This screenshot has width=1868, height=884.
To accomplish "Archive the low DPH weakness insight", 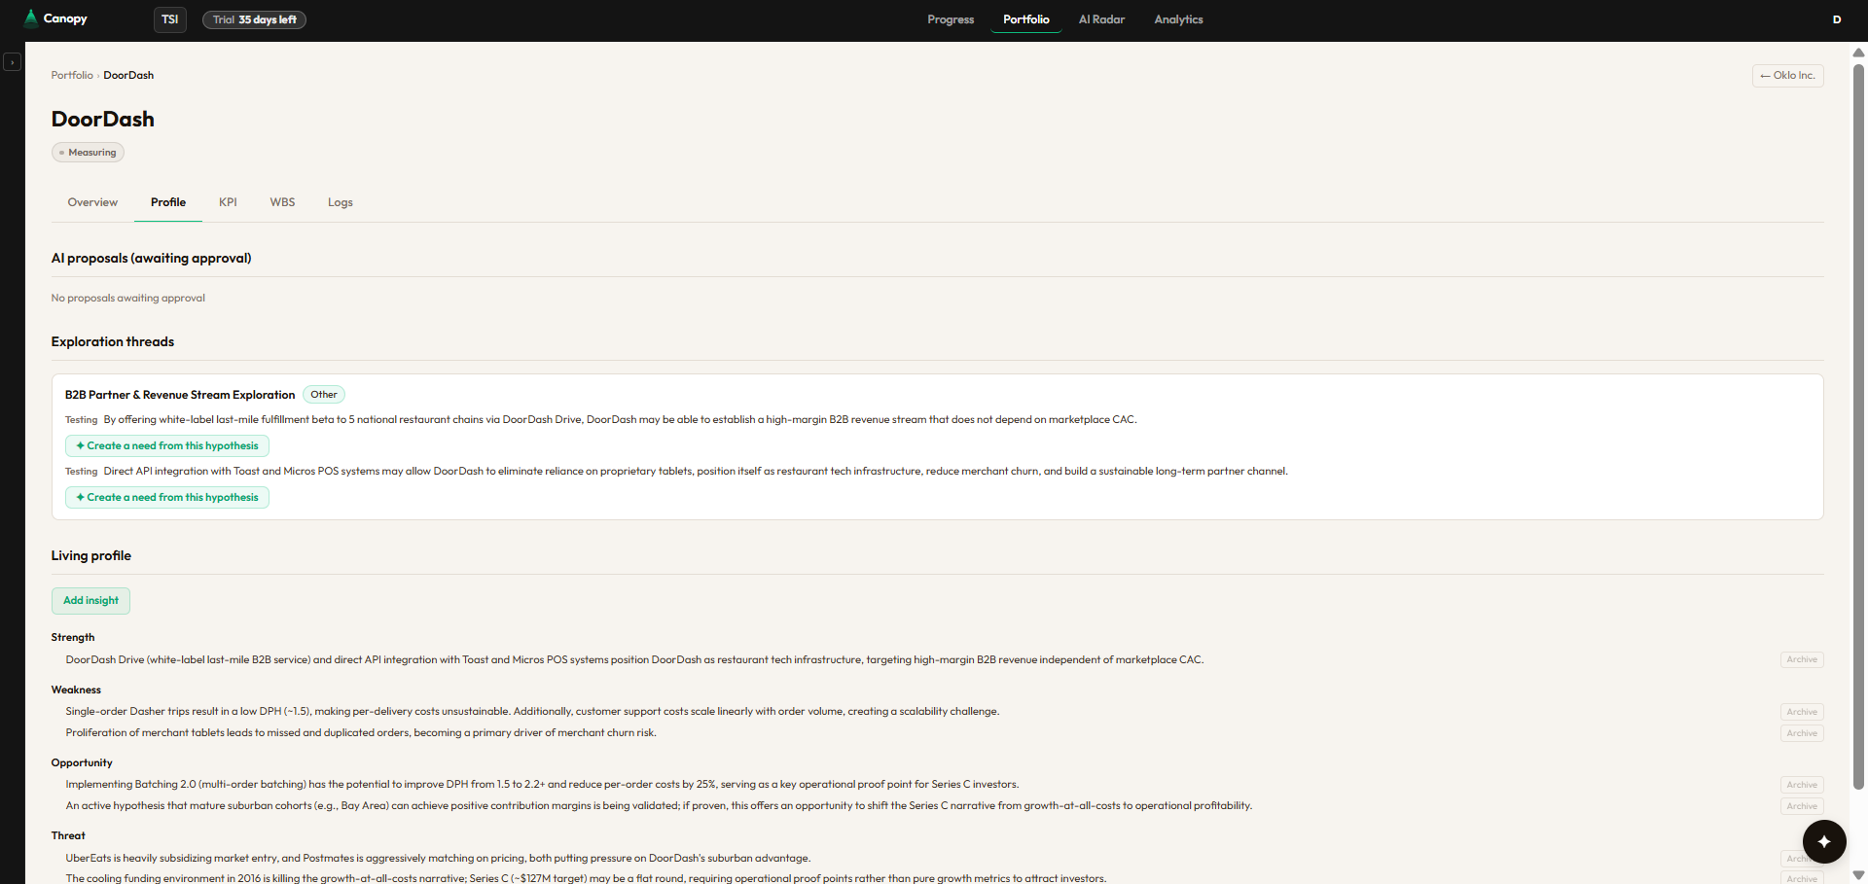I will 1802,712.
